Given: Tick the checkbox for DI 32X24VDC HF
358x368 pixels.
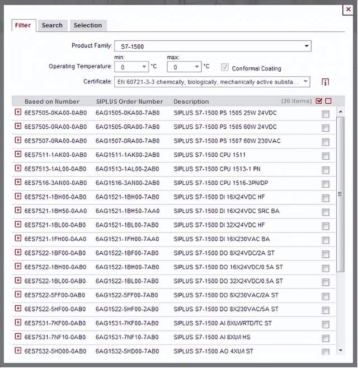Looking at the screenshot, I should pos(325,226).
